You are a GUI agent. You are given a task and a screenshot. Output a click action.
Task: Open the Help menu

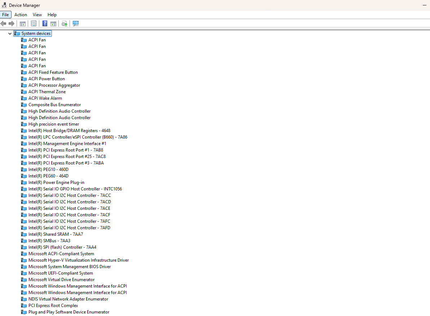(52, 15)
